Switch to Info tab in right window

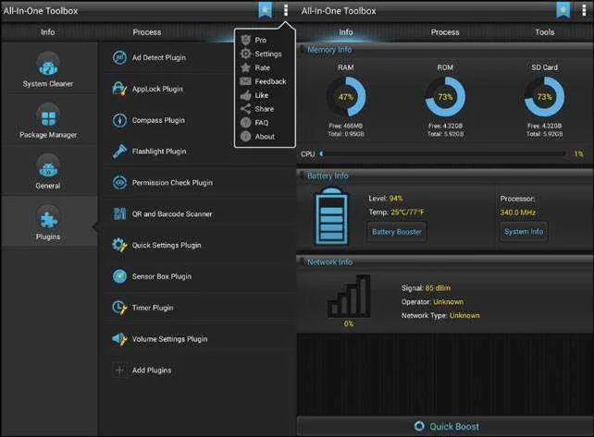coord(346,32)
